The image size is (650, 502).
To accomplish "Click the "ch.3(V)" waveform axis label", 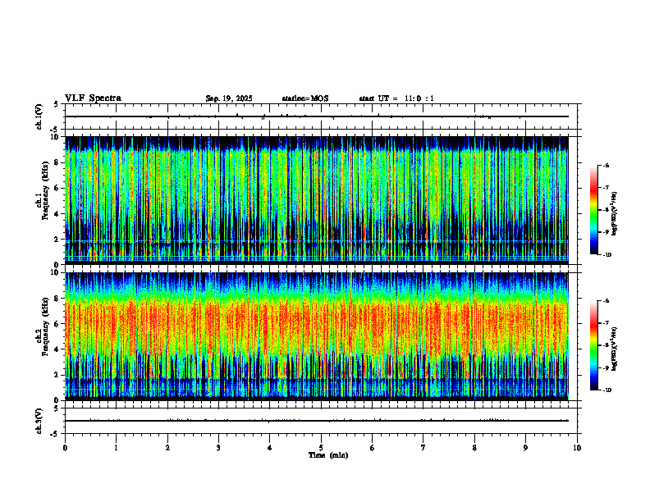I will (x=39, y=421).
